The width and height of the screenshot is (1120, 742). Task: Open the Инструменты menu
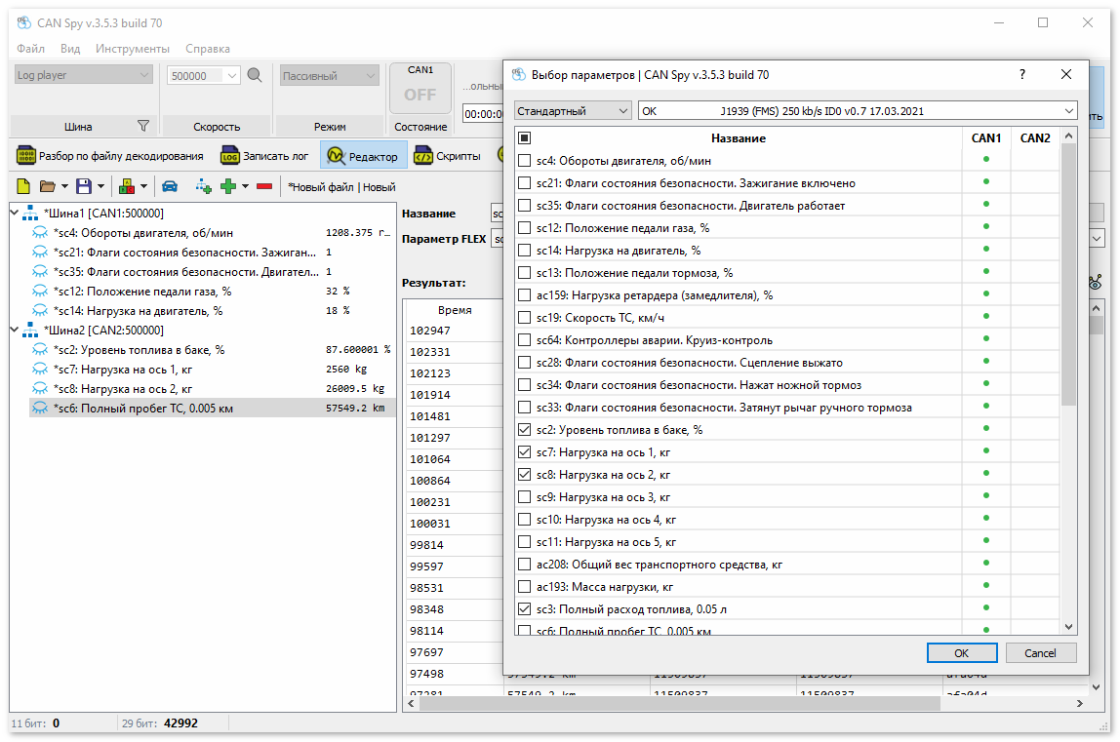(x=133, y=49)
